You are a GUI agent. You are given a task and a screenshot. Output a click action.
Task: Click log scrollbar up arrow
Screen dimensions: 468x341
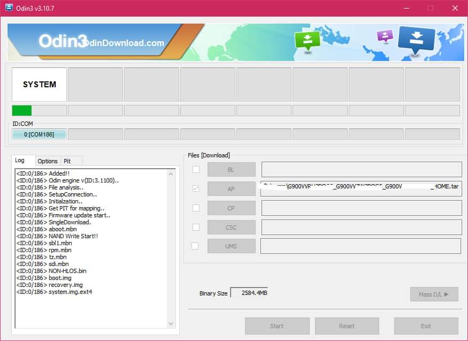[x=171, y=174]
